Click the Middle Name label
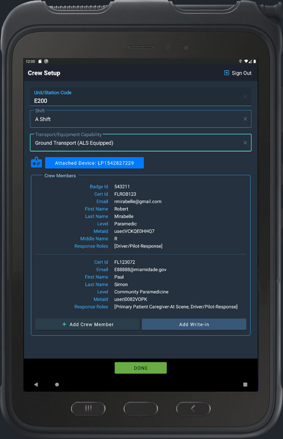This screenshot has width=283, height=439. click(x=94, y=238)
